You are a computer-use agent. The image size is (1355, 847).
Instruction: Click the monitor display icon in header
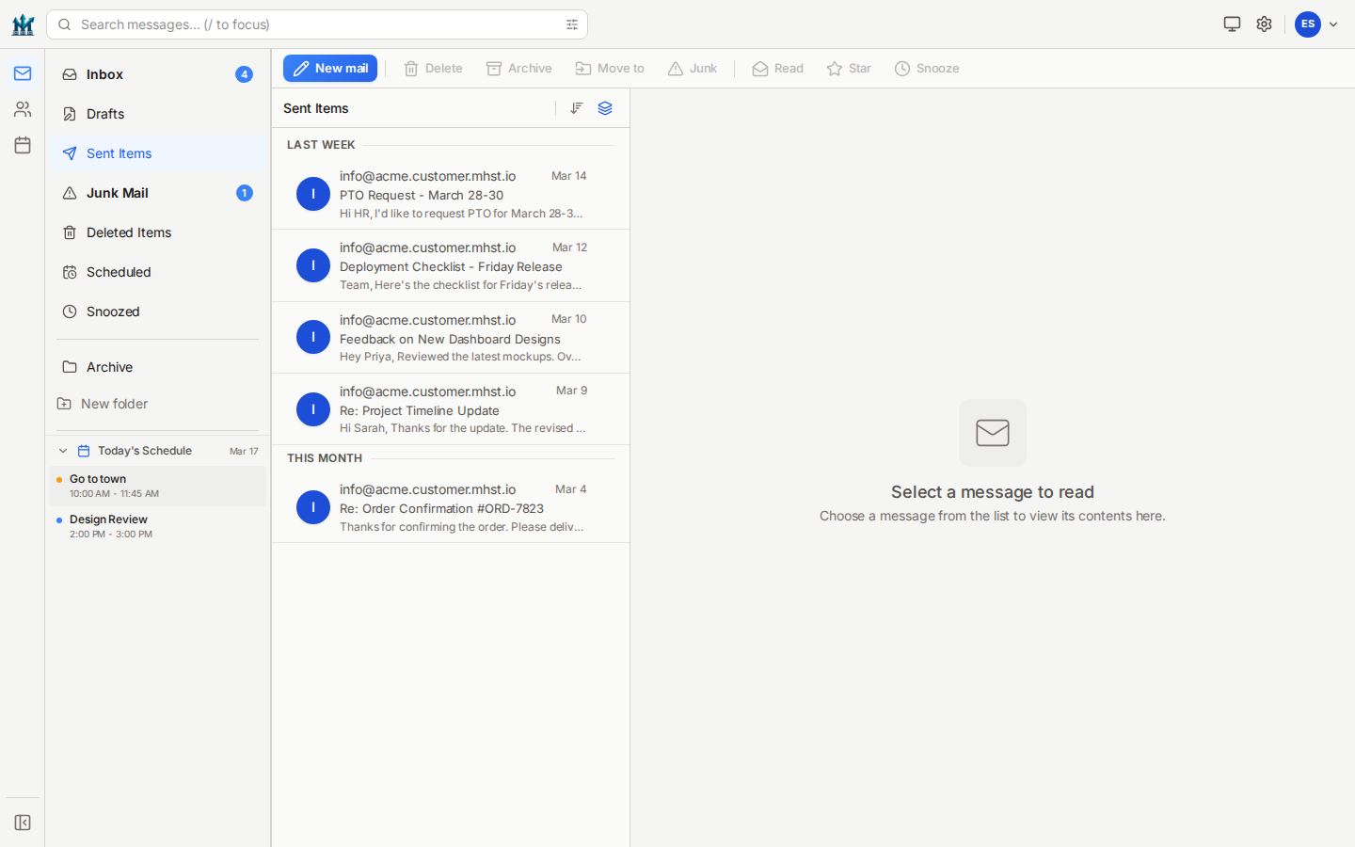[1232, 24]
